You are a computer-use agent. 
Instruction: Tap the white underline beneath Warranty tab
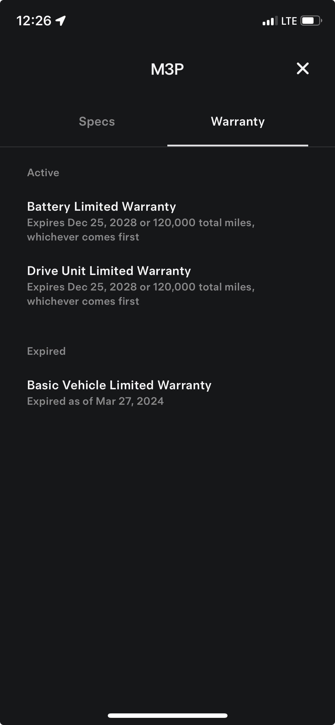point(238,145)
